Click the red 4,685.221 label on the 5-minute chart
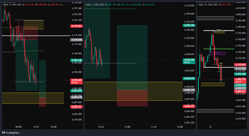 coord(77,107)
